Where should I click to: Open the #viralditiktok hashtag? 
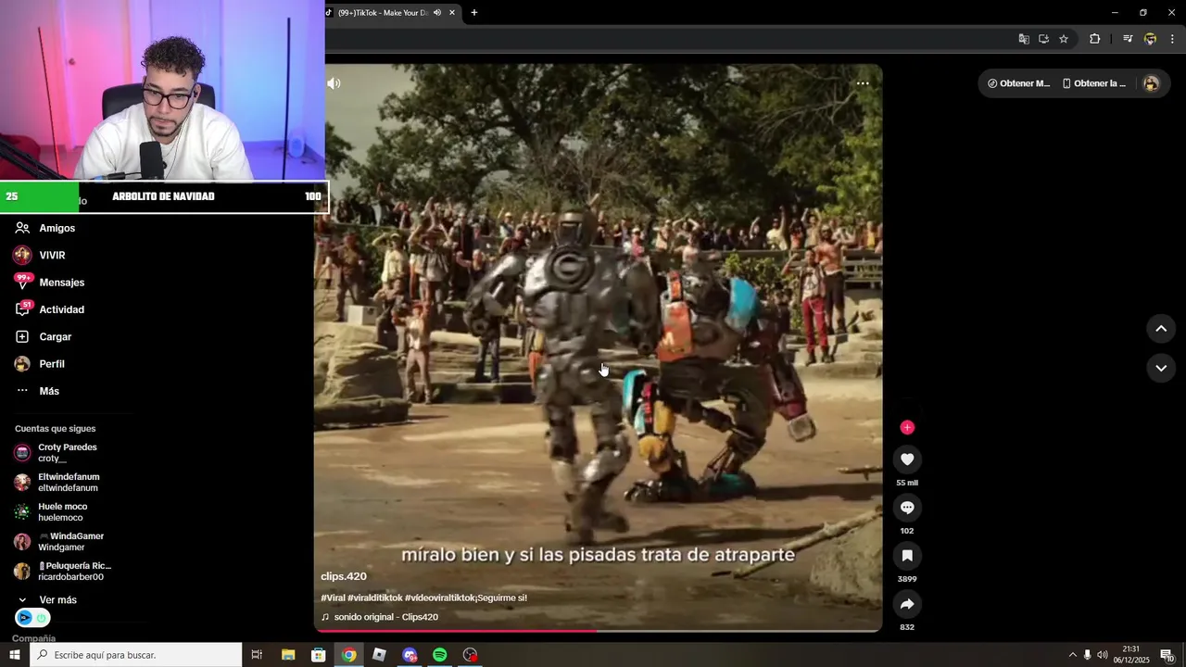pyautogui.click(x=375, y=598)
